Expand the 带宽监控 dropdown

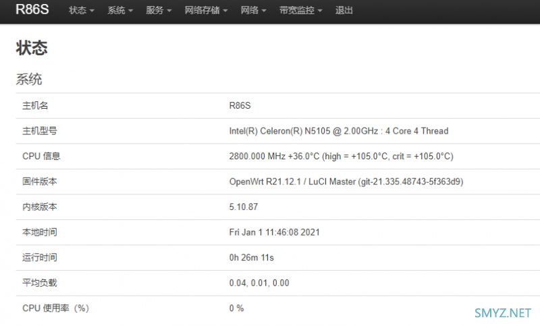pos(300,11)
